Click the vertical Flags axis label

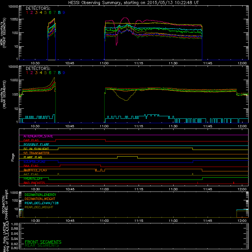click(x=13, y=157)
